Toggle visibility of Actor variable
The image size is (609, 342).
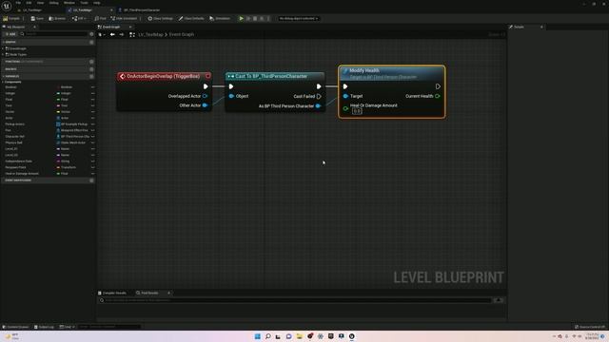click(x=93, y=118)
